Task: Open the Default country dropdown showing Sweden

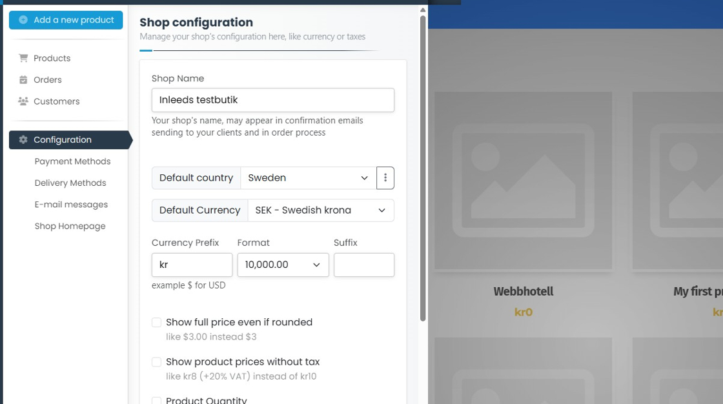Action: click(308, 178)
